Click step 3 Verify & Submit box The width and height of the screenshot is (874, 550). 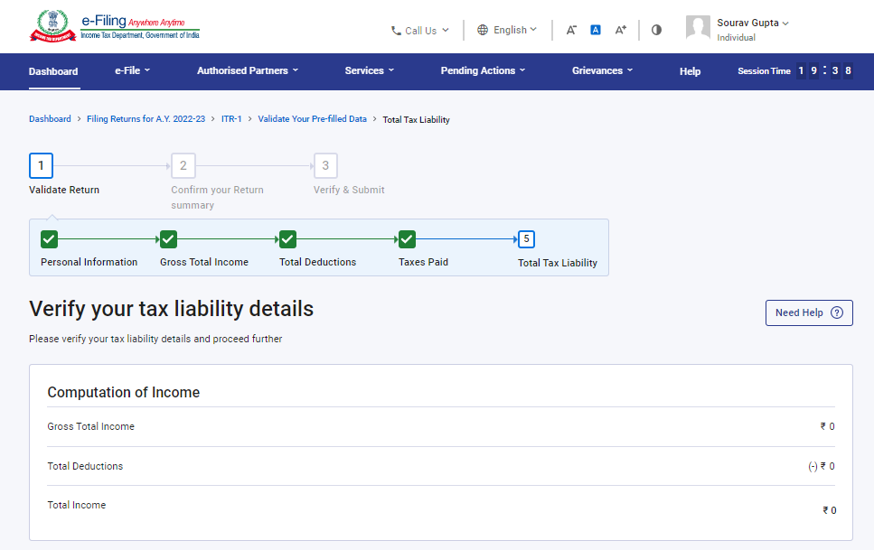325,165
